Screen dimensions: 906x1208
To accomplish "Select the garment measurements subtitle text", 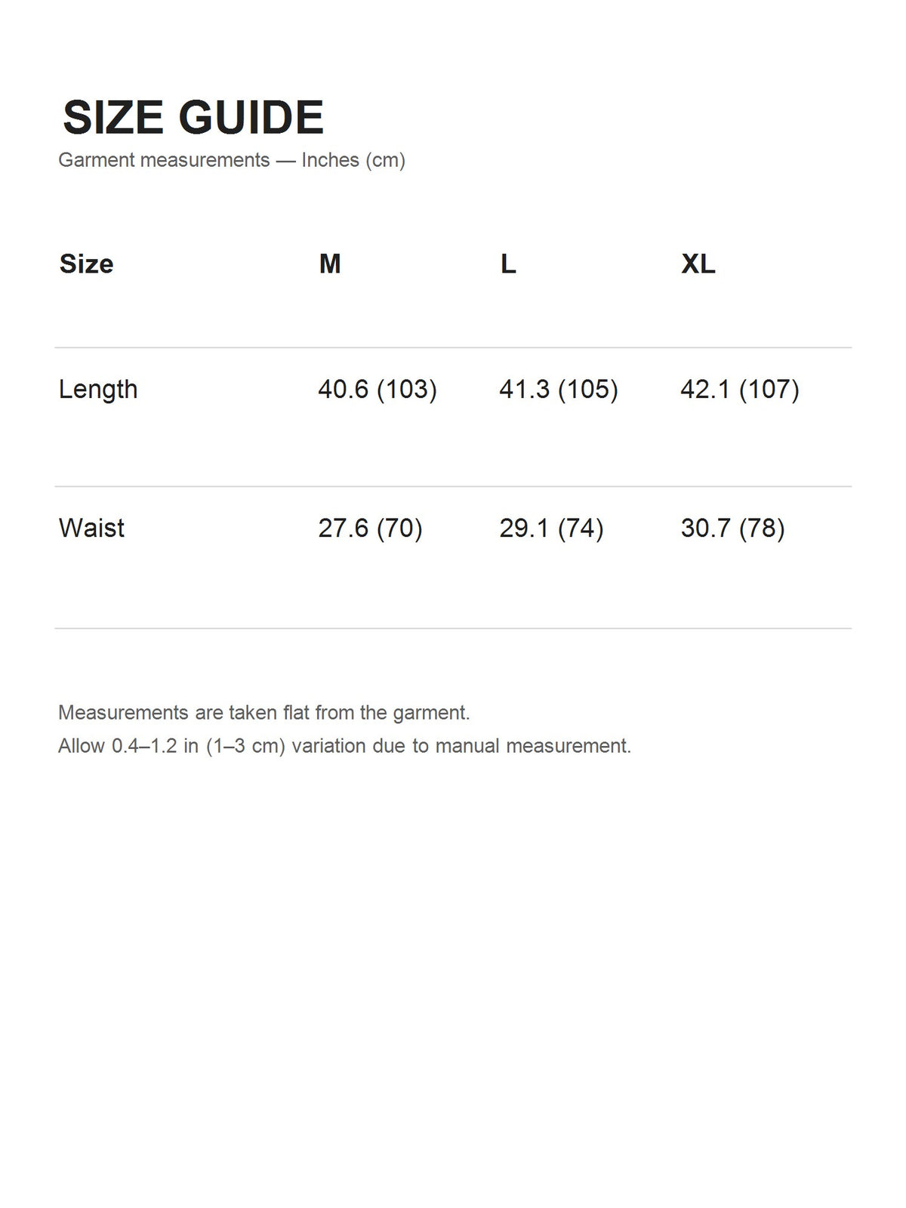I will [x=232, y=160].
